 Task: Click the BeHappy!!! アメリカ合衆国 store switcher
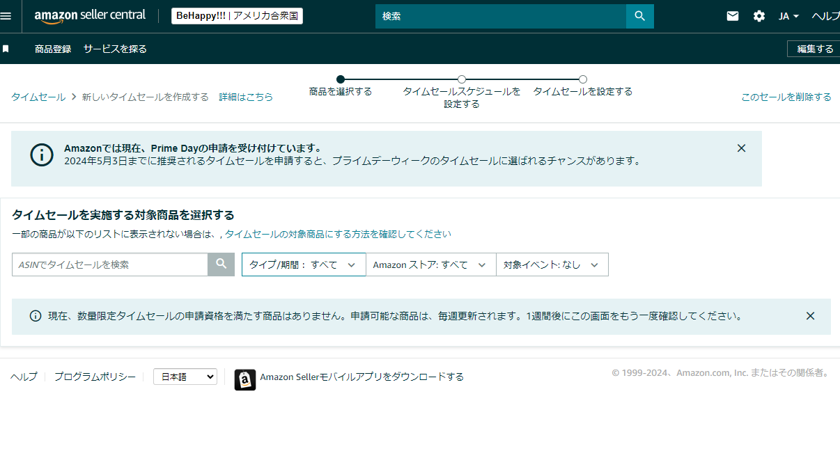[238, 16]
